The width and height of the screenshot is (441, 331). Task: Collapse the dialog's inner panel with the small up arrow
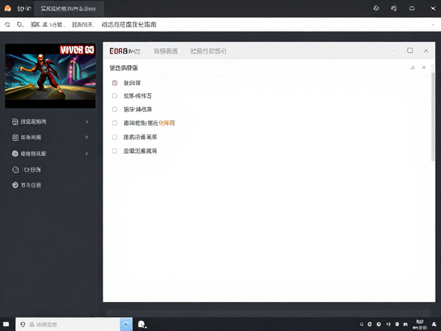(x=413, y=68)
